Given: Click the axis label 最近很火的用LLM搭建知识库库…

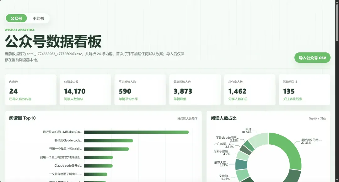Looking at the screenshot, I should [x=62, y=132].
